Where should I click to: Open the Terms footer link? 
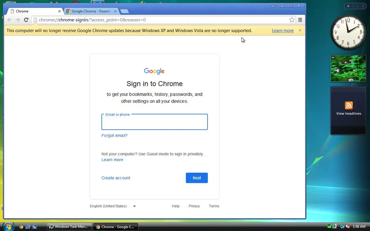[214, 206]
